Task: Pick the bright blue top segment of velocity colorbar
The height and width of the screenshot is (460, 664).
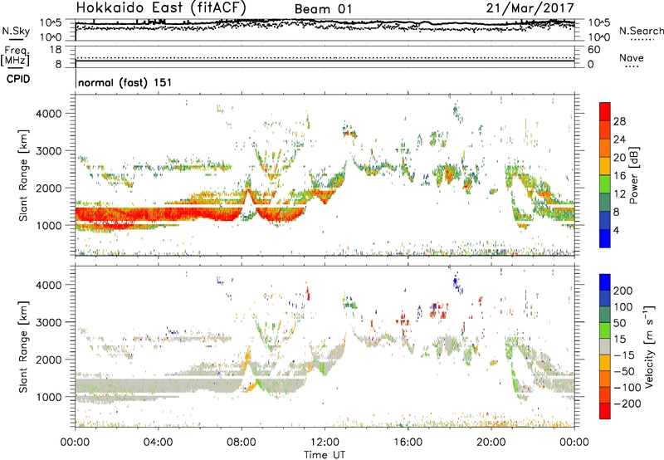Action: point(605,282)
